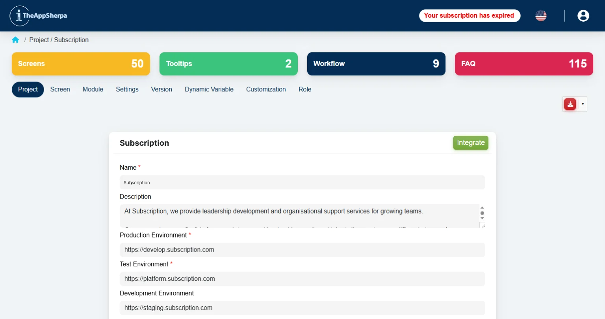605x319 pixels.
Task: Open the Workflow card
Action: (x=376, y=64)
